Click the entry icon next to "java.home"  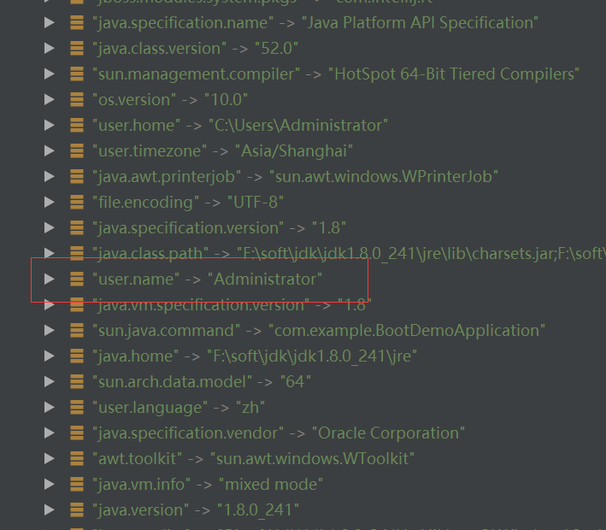tap(76, 356)
